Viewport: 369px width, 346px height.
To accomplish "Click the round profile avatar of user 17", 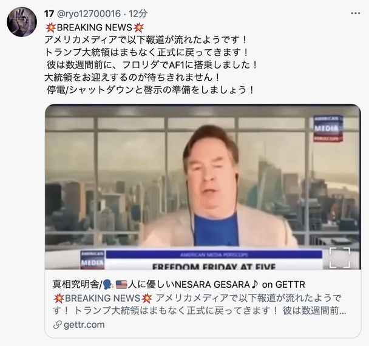I will pyautogui.click(x=22, y=22).
